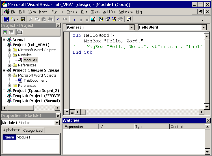Click the Context column header in Watches
The image size is (212, 156).
187,127
